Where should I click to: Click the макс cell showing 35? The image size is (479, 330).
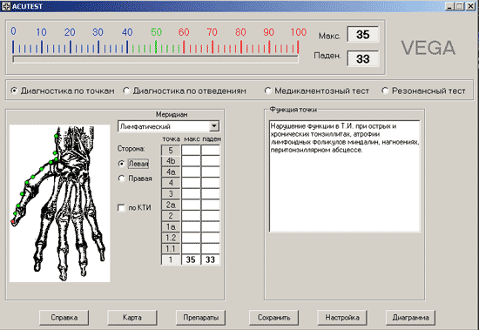(x=191, y=260)
